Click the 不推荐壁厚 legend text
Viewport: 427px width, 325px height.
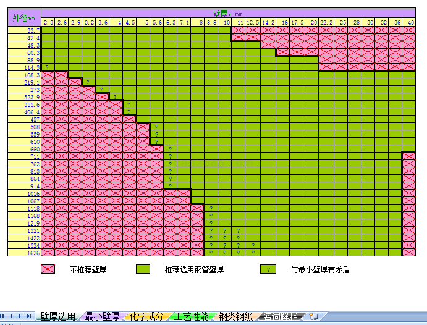88,269
